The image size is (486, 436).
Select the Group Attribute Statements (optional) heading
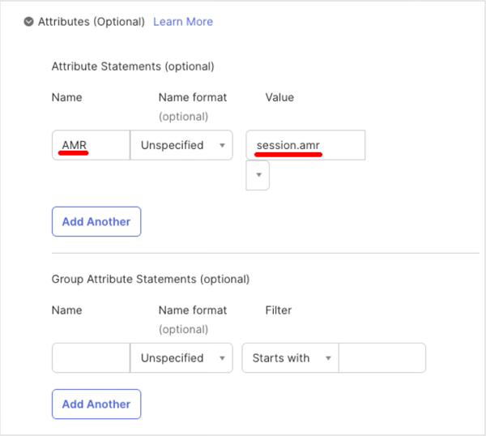[151, 279]
